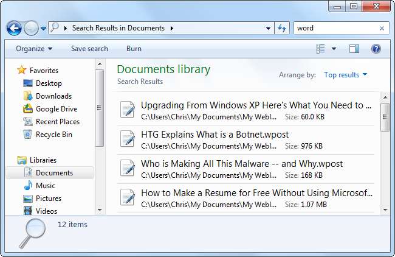The height and width of the screenshot is (257, 395).
Task: Click the results list scroll down arrow
Action: (x=385, y=209)
